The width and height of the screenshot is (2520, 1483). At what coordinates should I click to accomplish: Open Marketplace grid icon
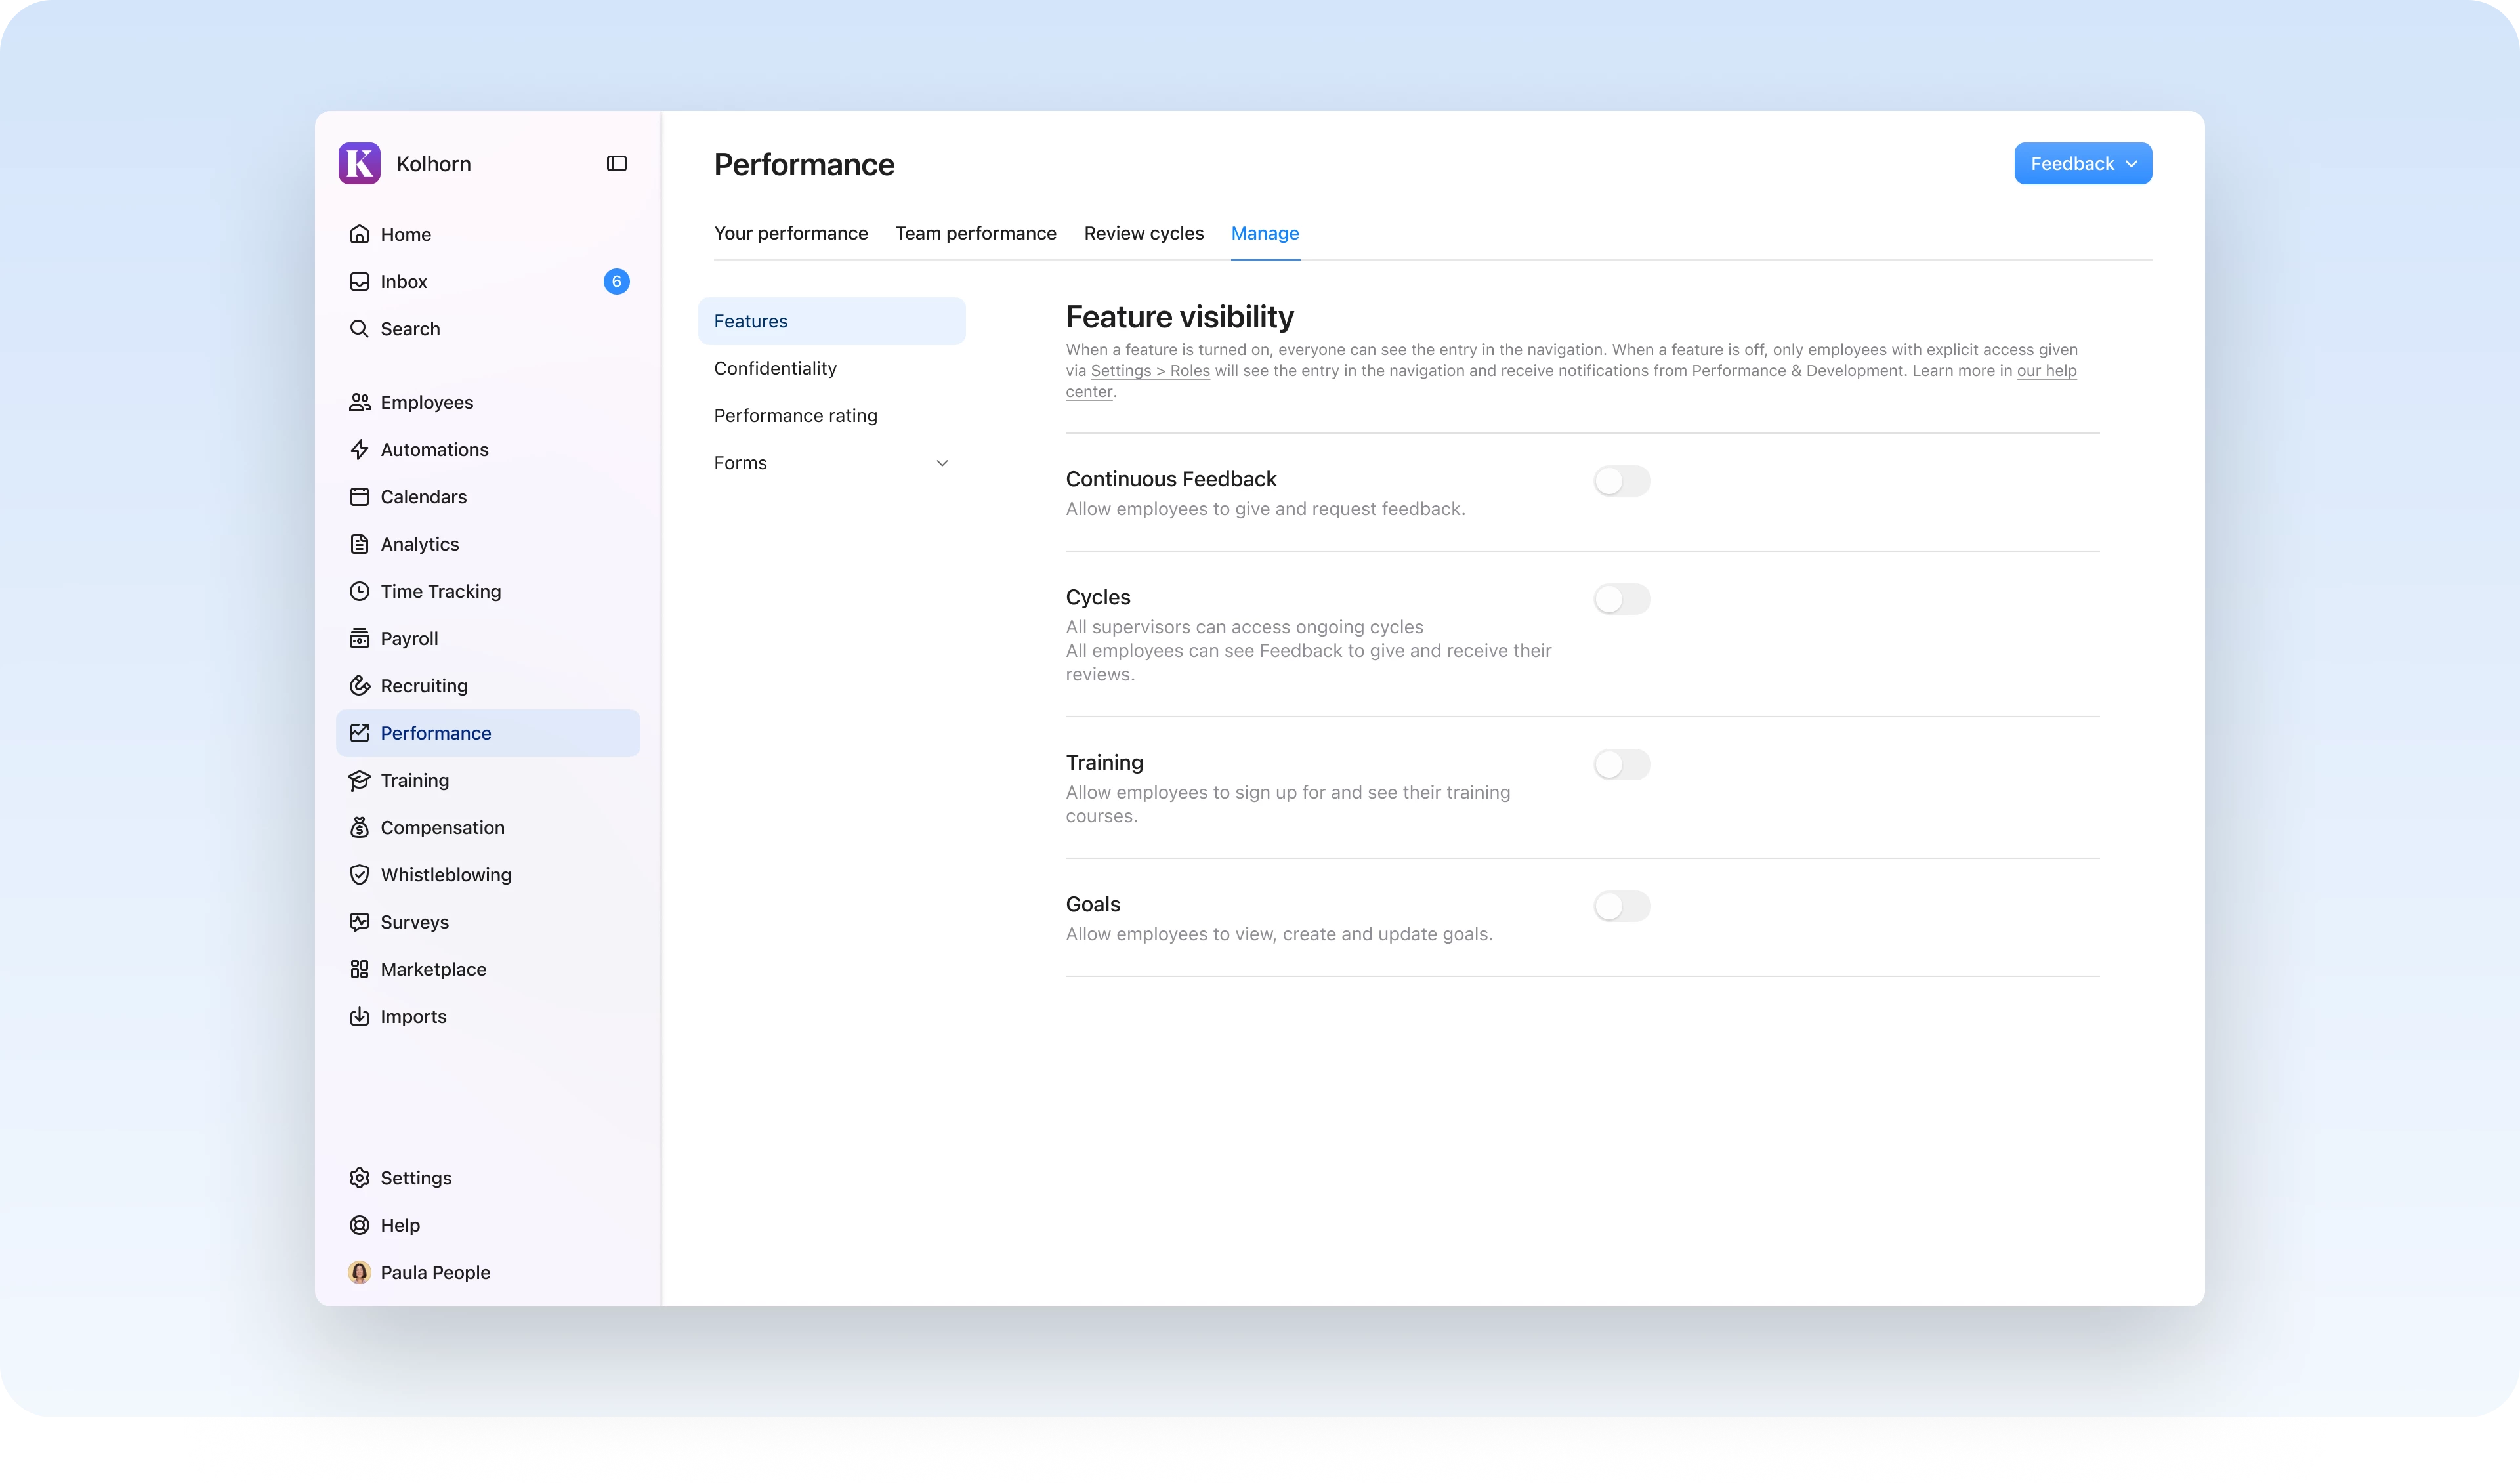click(x=359, y=969)
